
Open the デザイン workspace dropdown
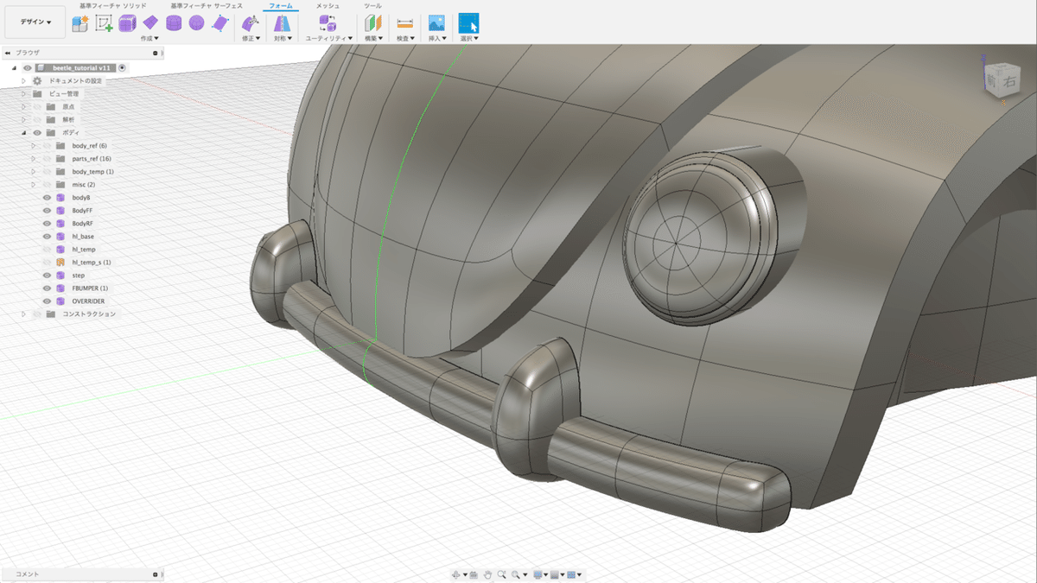coord(35,22)
